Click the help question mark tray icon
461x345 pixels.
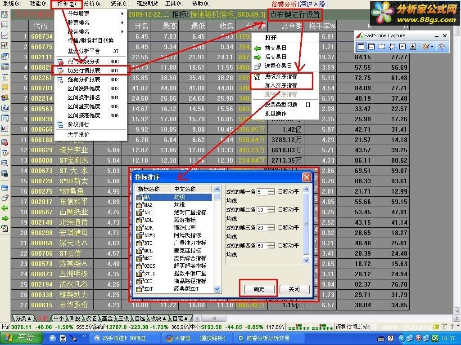click(x=390, y=339)
